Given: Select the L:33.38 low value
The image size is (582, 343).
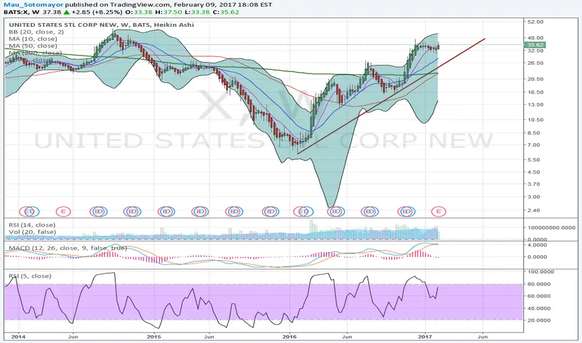Looking at the screenshot, I should pyautogui.click(x=196, y=12).
